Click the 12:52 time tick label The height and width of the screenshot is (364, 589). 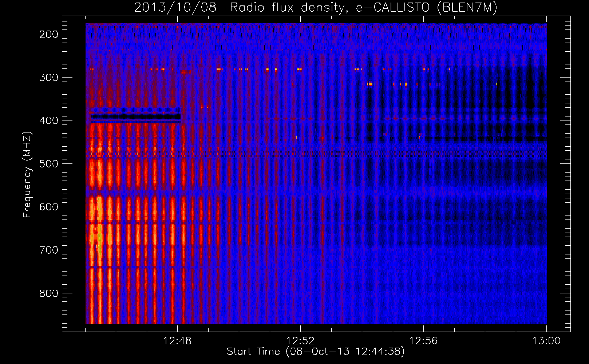pyautogui.click(x=300, y=341)
